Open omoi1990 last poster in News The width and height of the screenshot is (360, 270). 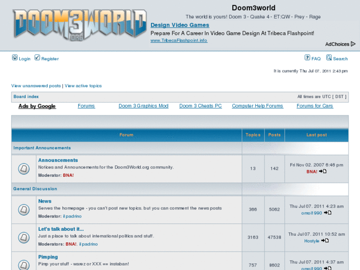(311, 213)
